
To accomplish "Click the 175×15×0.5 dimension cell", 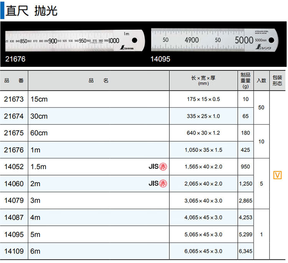I will (x=203, y=99).
